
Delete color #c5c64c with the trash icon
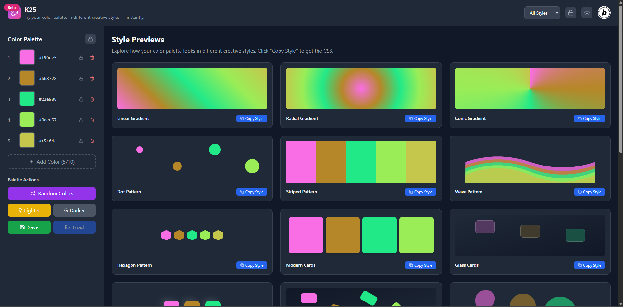92,141
